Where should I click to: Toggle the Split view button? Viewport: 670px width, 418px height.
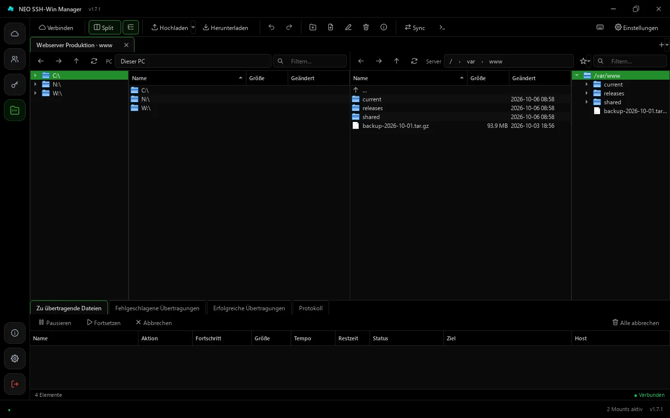pyautogui.click(x=104, y=28)
